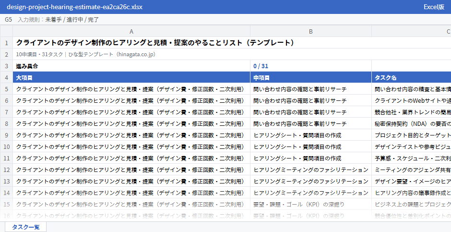Select row 1 header
This screenshot has height=232, width=451.
6,43
